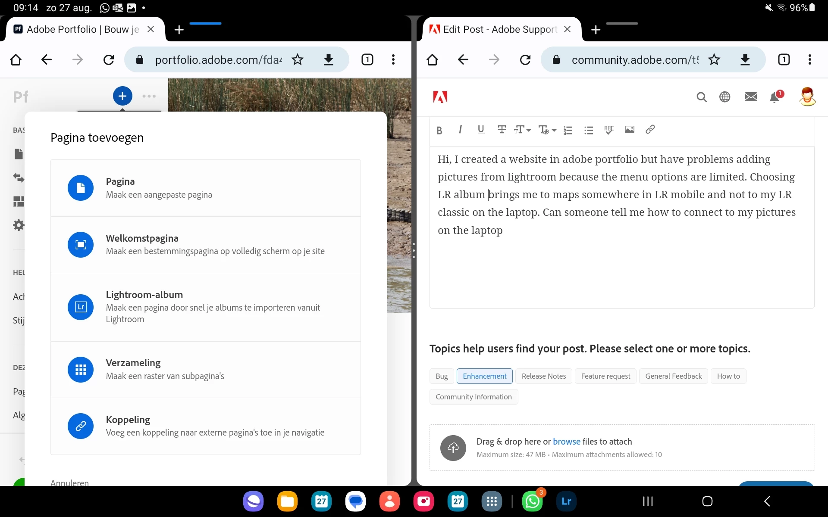Choose Lightroom-album page type
828x517 pixels.
[206, 307]
